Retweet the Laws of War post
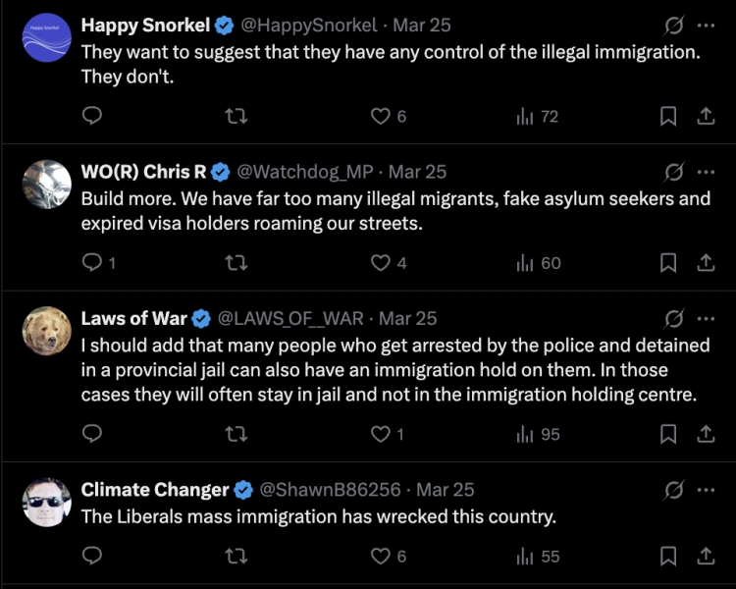Viewport: 736px width, 589px height. coord(236,433)
